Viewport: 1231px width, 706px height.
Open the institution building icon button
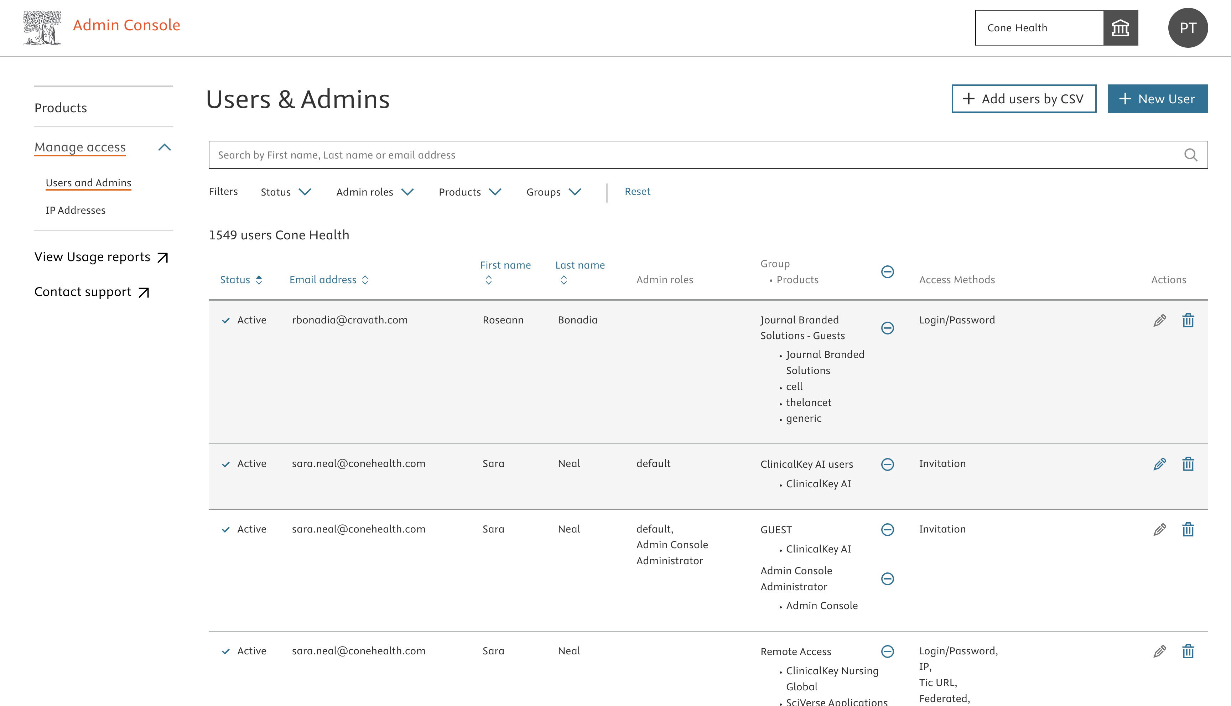tap(1121, 28)
